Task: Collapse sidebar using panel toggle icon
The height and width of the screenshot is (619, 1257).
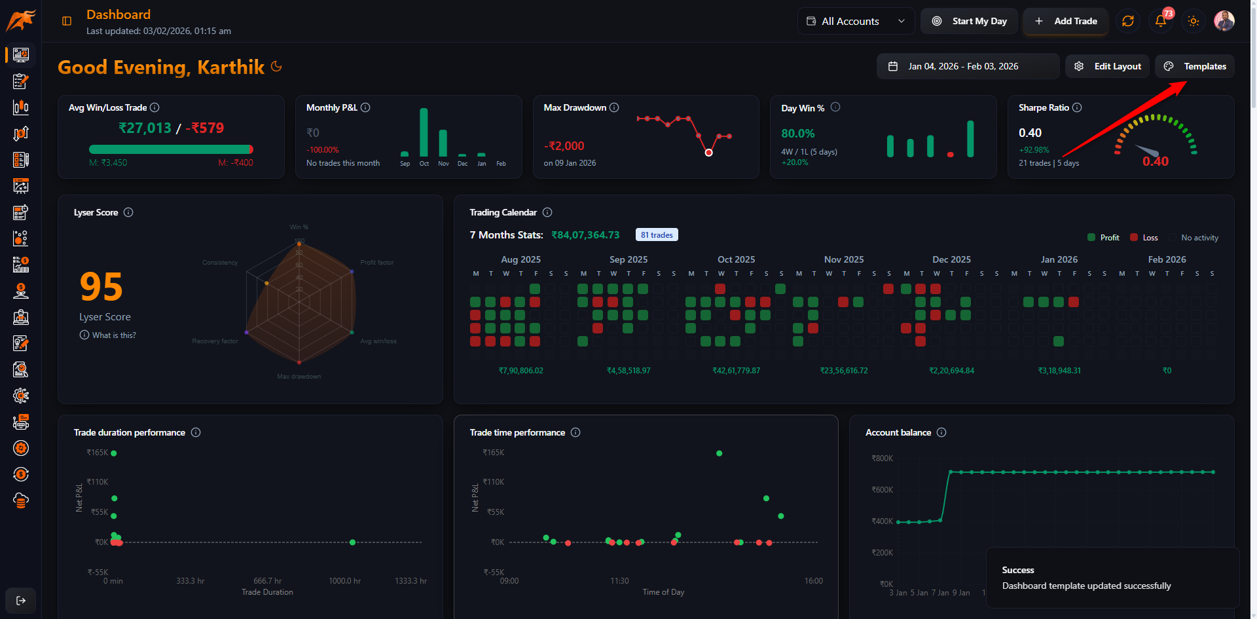Action: [x=67, y=21]
